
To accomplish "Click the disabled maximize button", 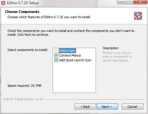I will point(129,2).
